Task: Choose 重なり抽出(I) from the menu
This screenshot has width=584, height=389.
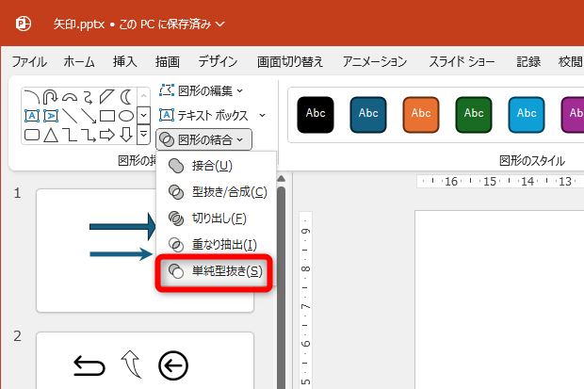Action: click(216, 245)
